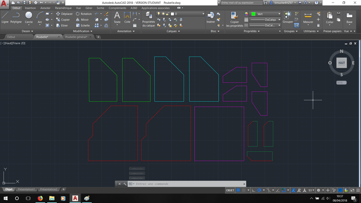Toggle ortho mode in status bar
Viewport: 361px width, 203px height.
point(253,190)
